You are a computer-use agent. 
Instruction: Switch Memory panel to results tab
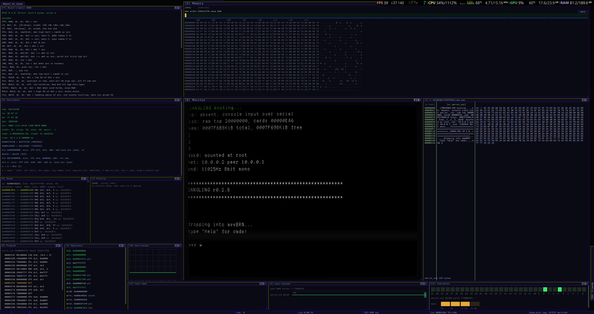point(204,7)
